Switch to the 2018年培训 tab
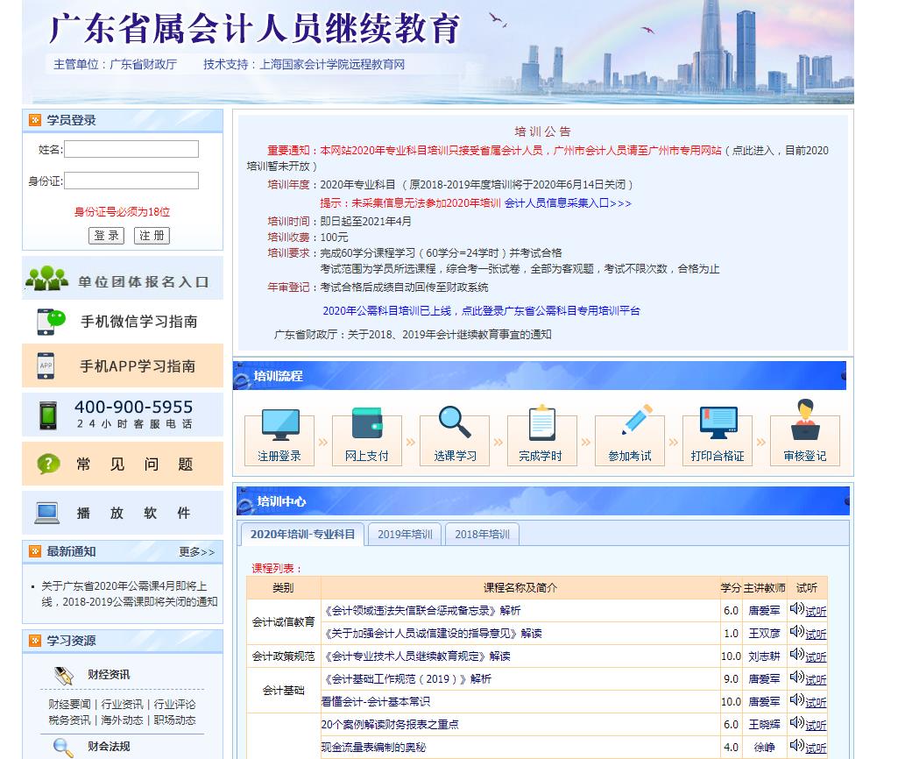The width and height of the screenshot is (905, 759). [482, 535]
